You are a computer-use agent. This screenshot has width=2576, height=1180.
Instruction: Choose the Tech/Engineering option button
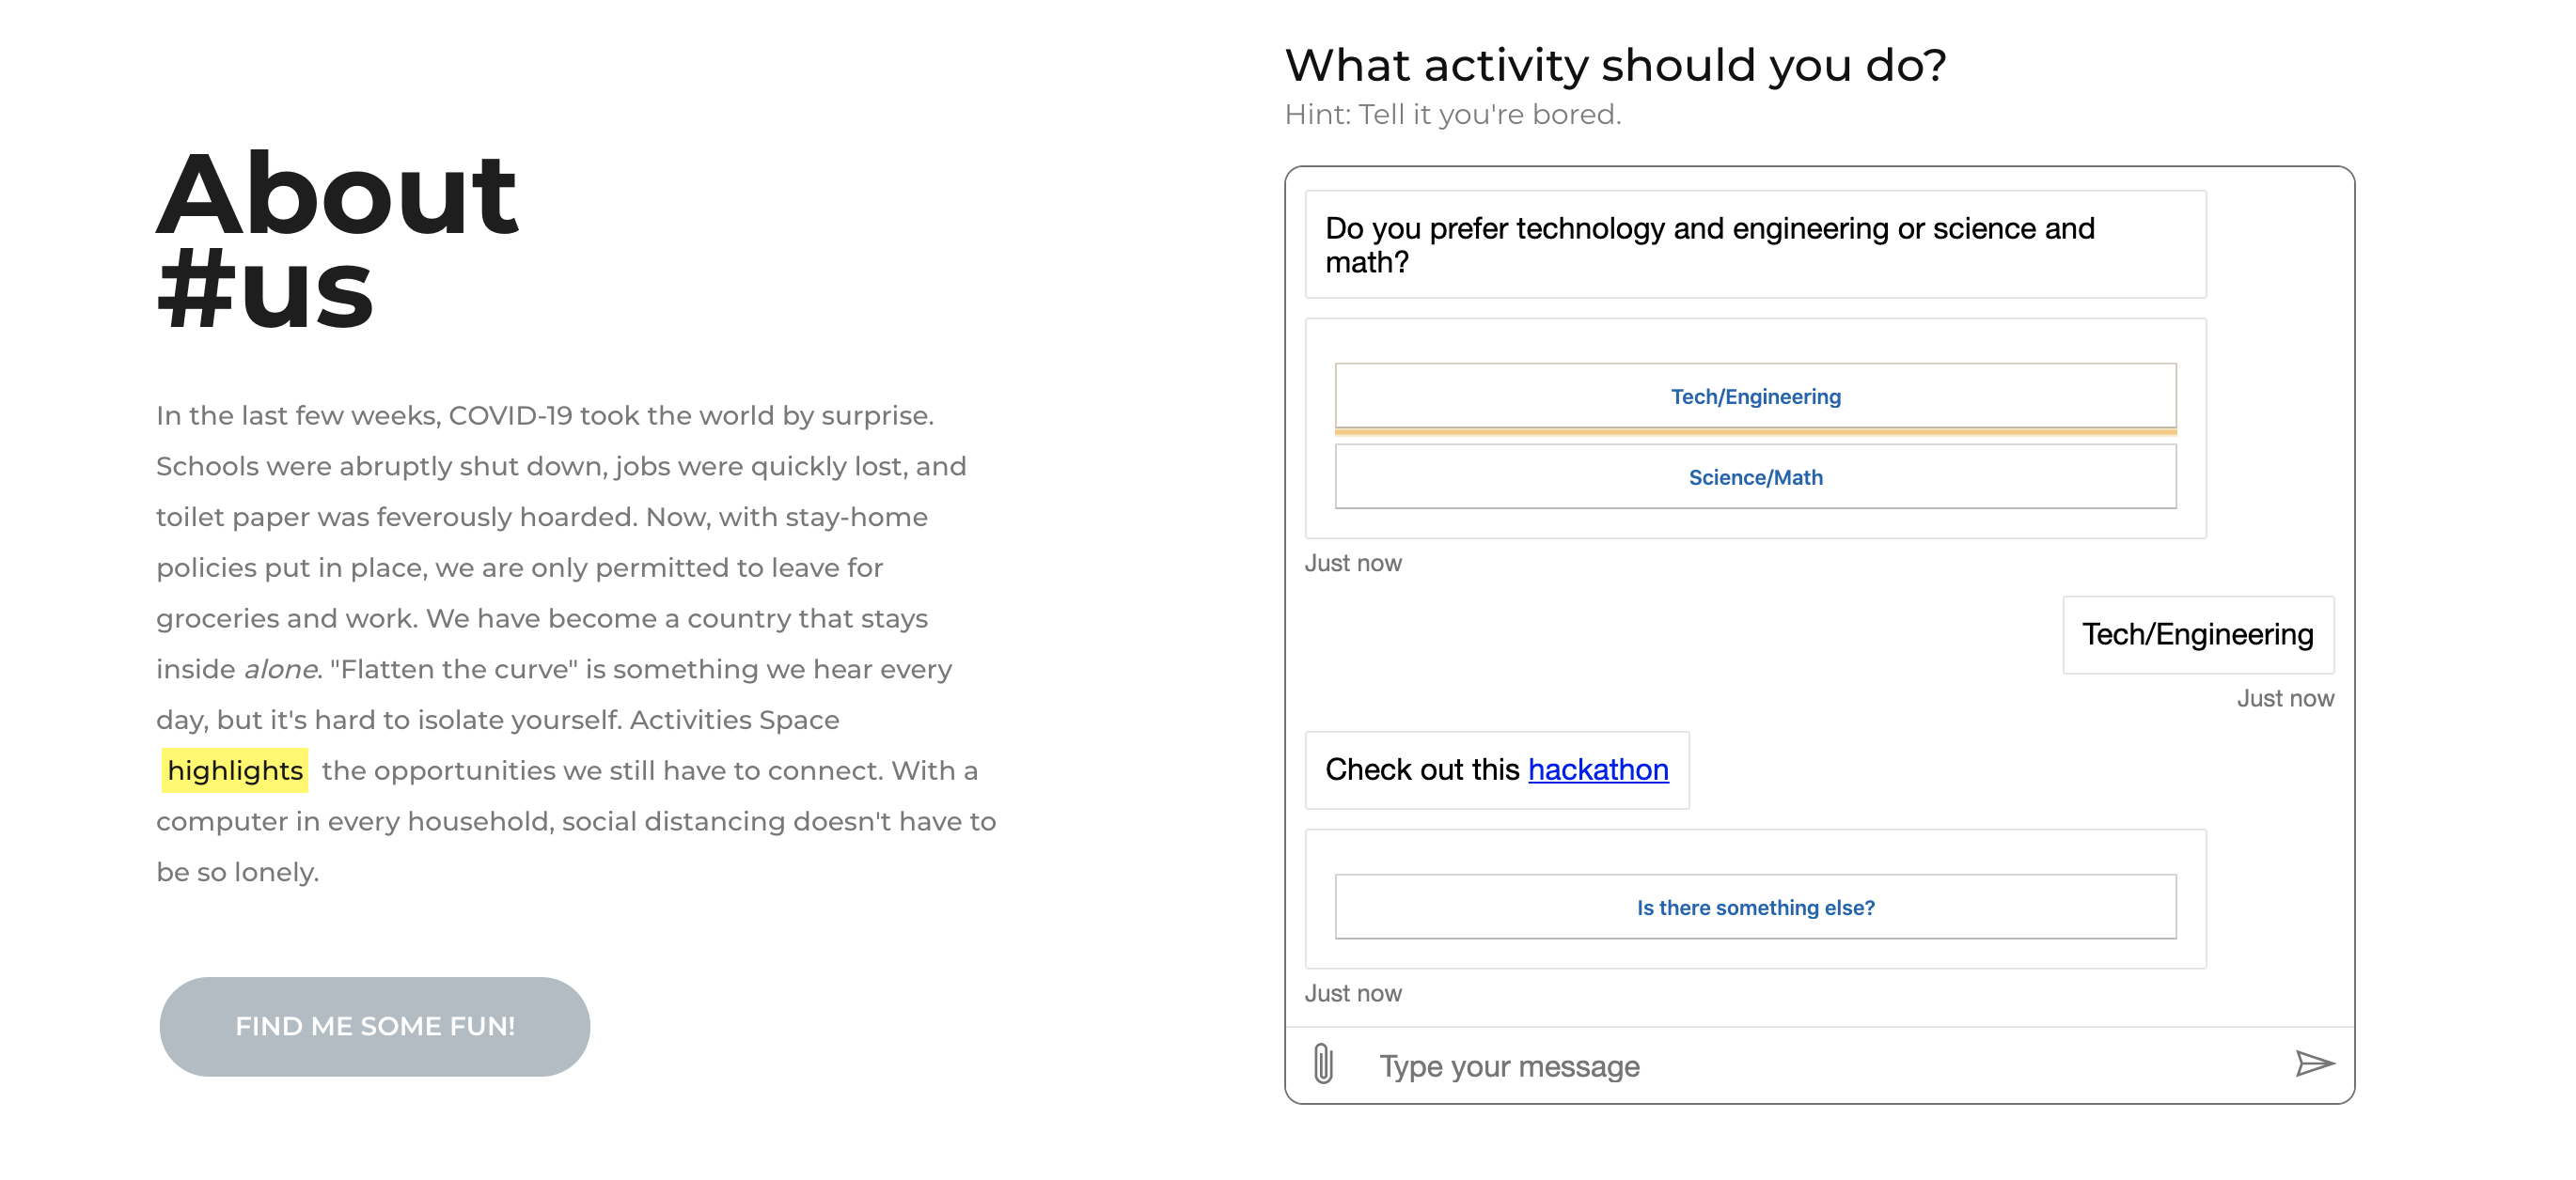click(x=1755, y=396)
